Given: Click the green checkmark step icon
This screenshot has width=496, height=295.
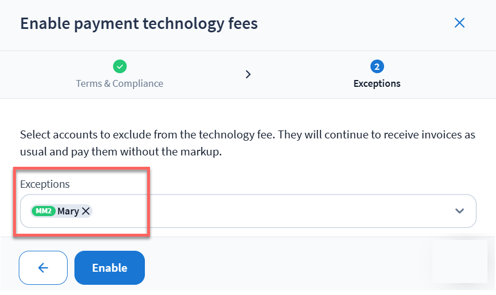Looking at the screenshot, I should pyautogui.click(x=119, y=67).
